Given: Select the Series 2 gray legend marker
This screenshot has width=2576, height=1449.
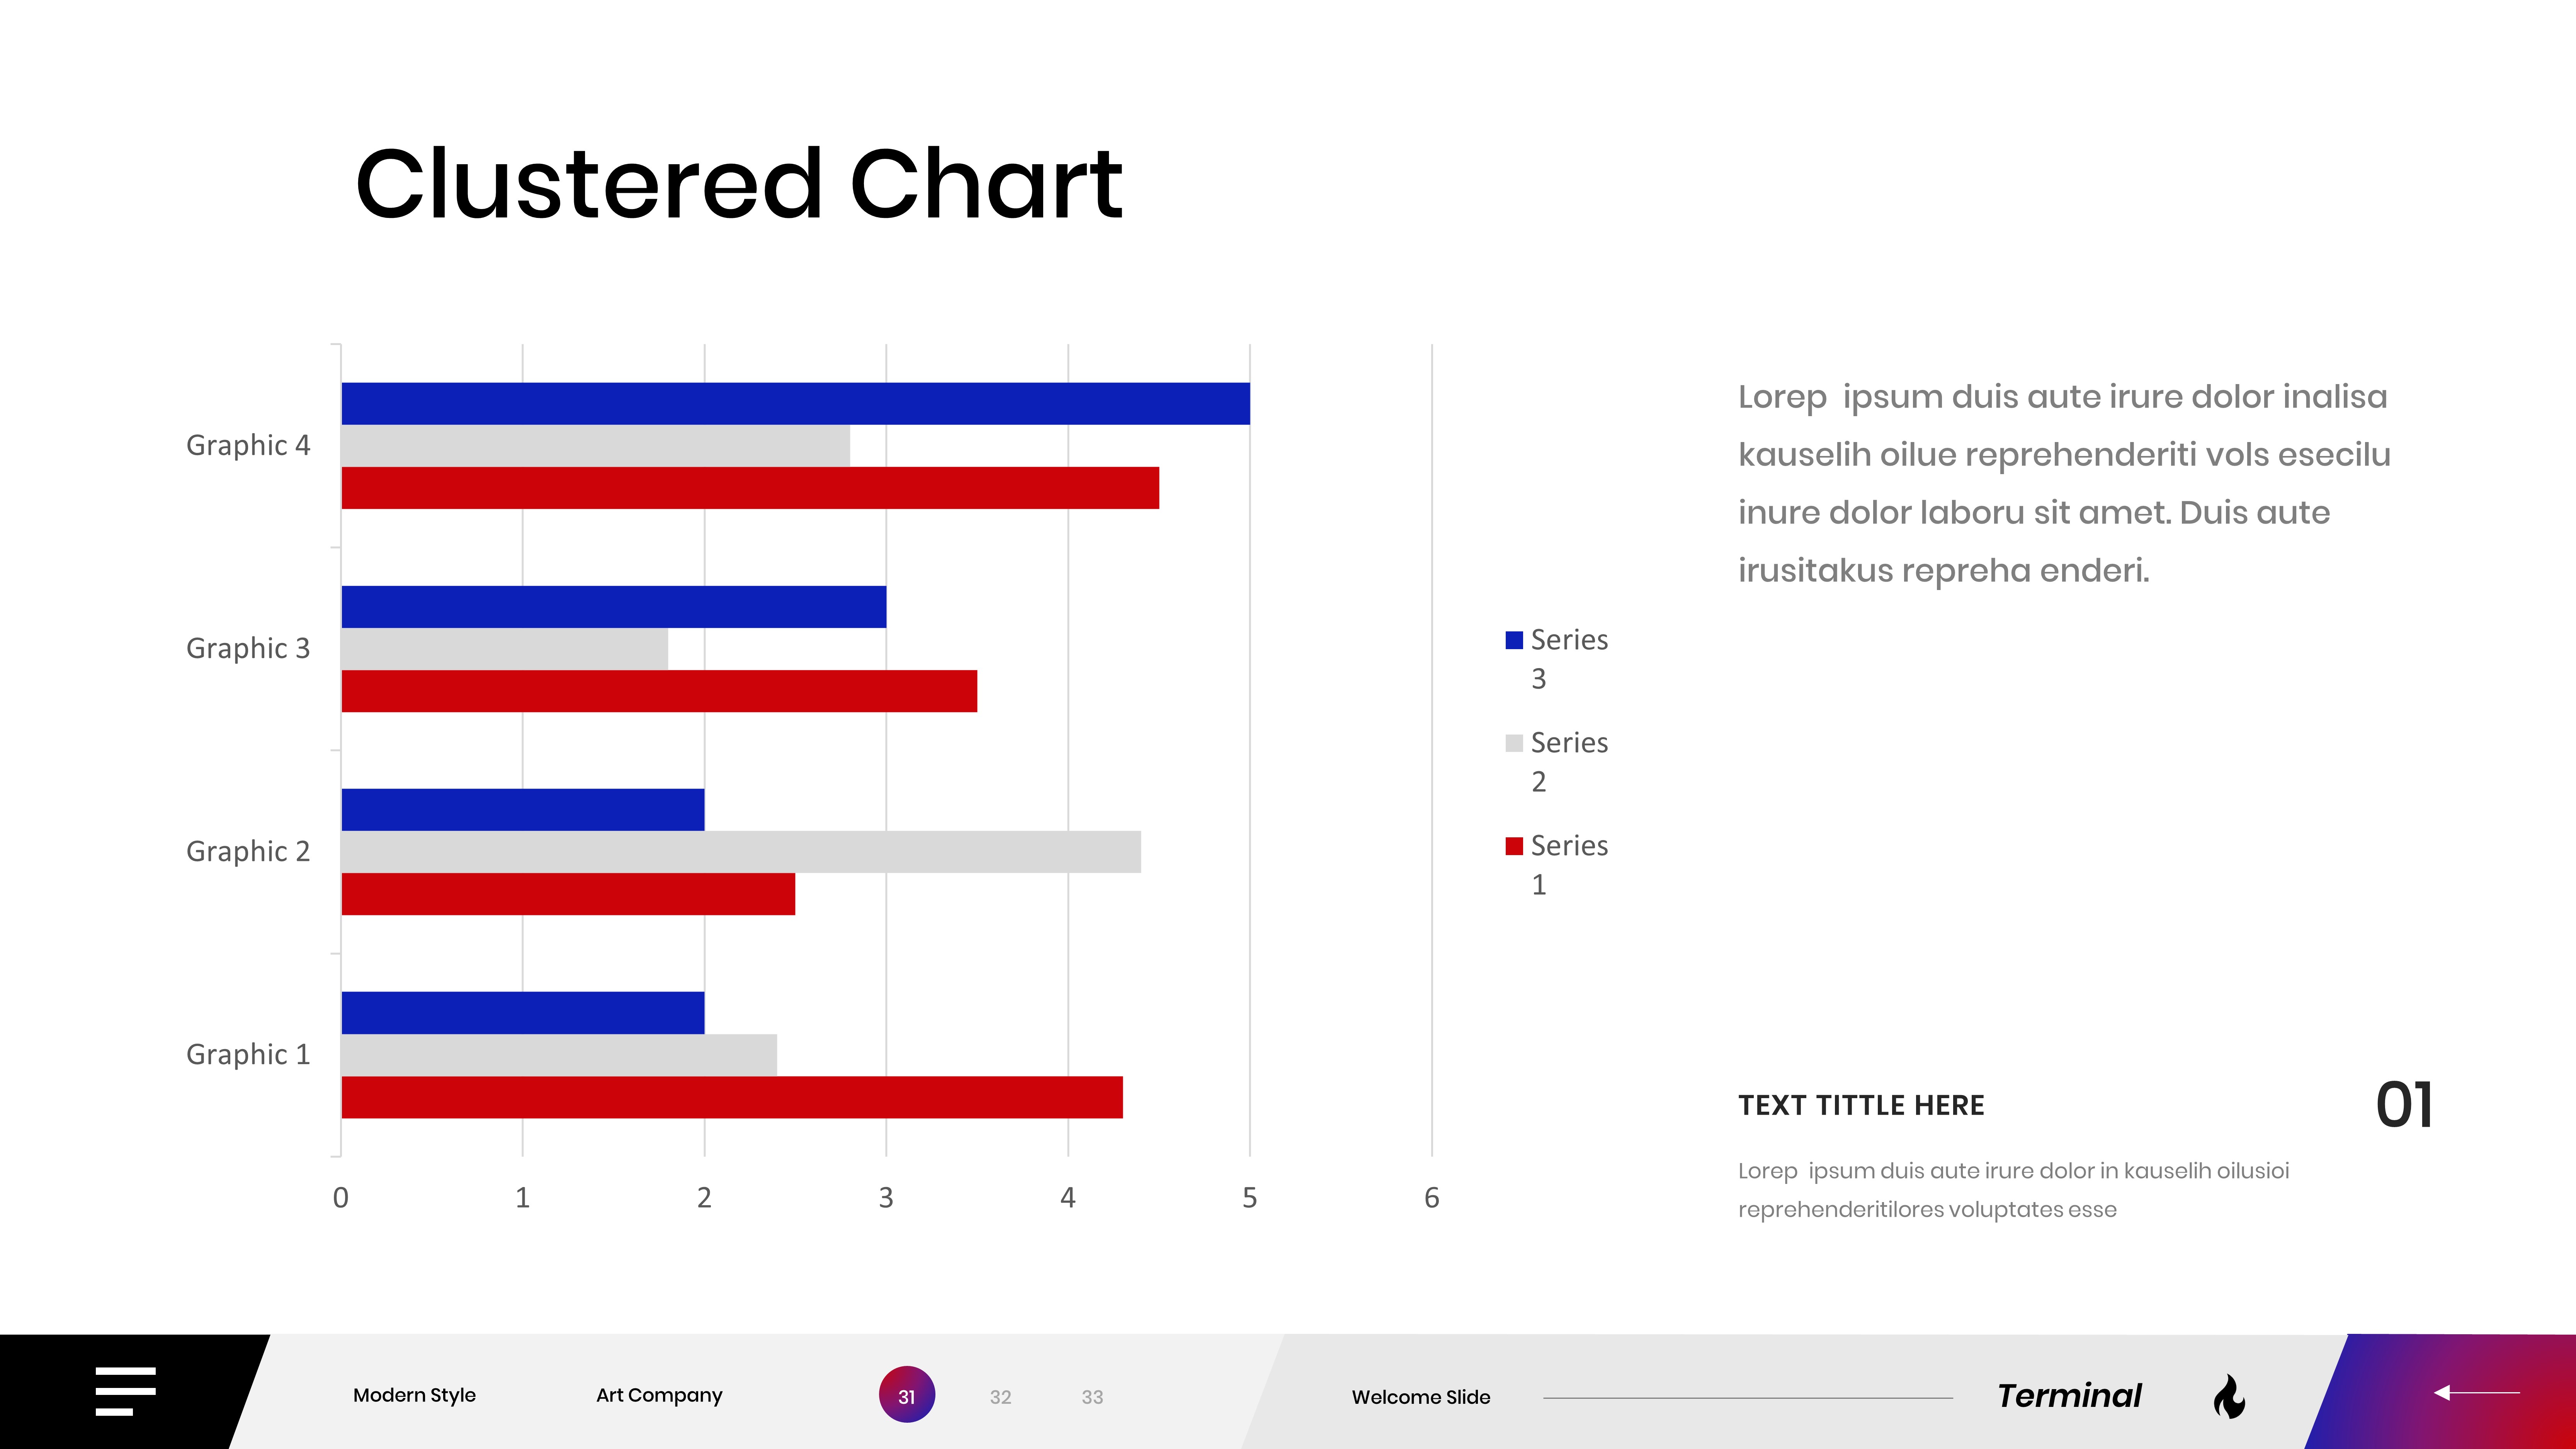Looking at the screenshot, I should 1514,743.
